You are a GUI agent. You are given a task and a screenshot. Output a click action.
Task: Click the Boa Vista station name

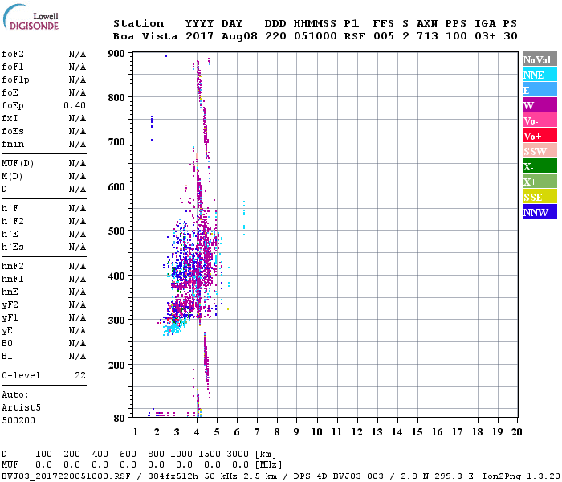tap(145, 36)
